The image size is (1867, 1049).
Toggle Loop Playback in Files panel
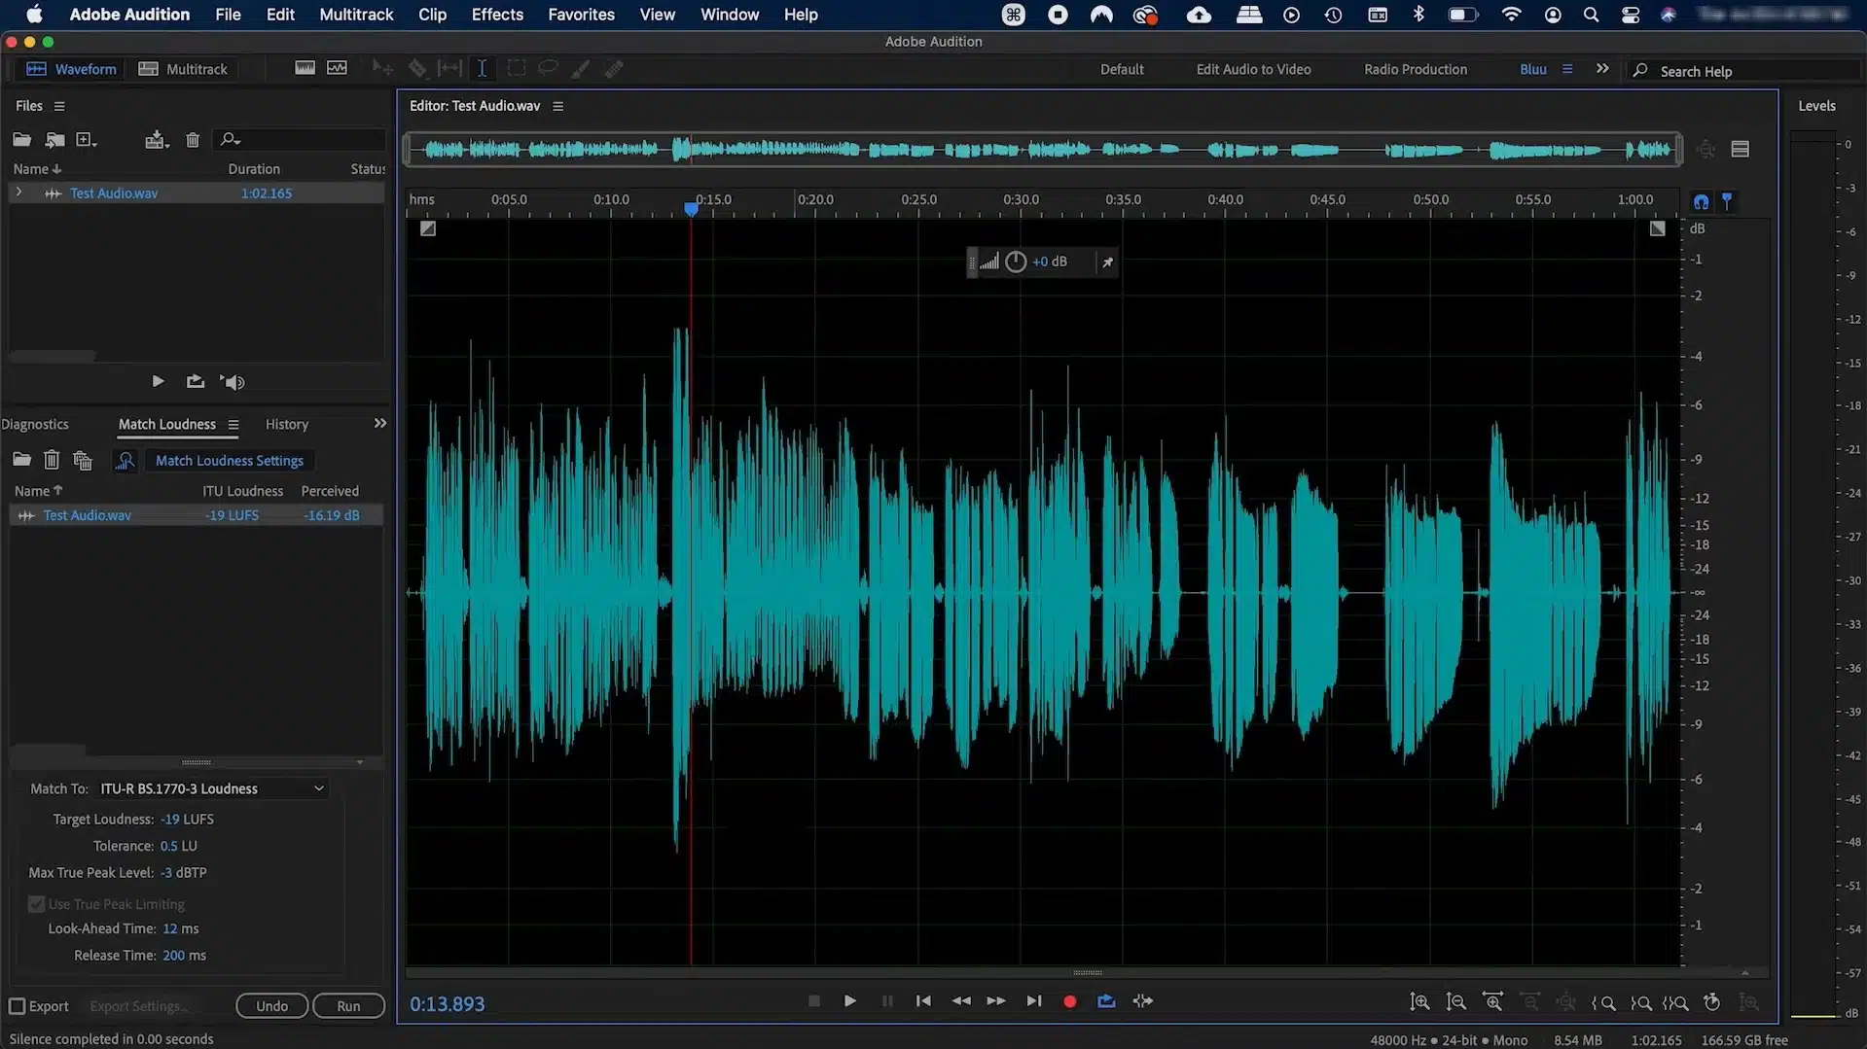click(196, 381)
